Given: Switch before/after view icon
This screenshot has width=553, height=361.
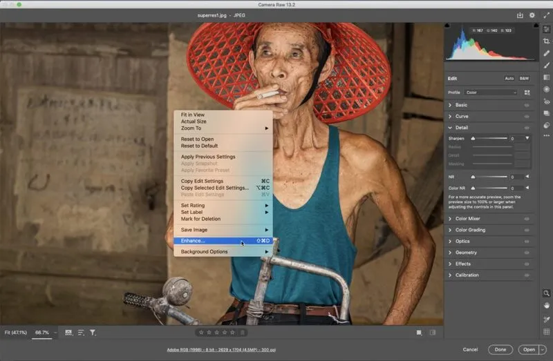Looking at the screenshot, I should coord(419,333).
